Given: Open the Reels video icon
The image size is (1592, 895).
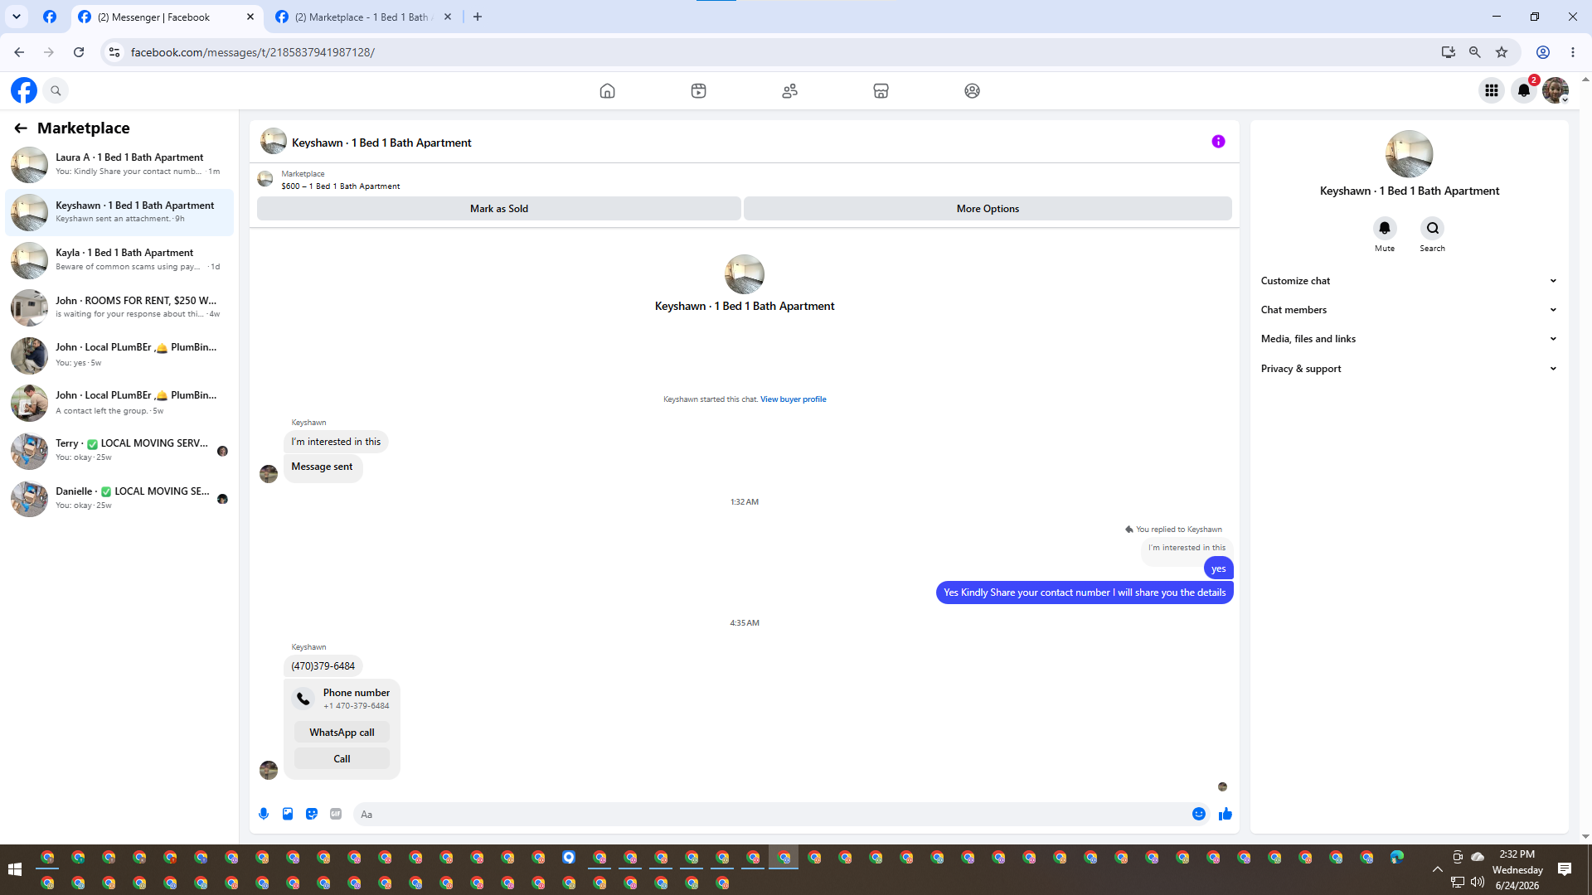Looking at the screenshot, I should pyautogui.click(x=698, y=90).
